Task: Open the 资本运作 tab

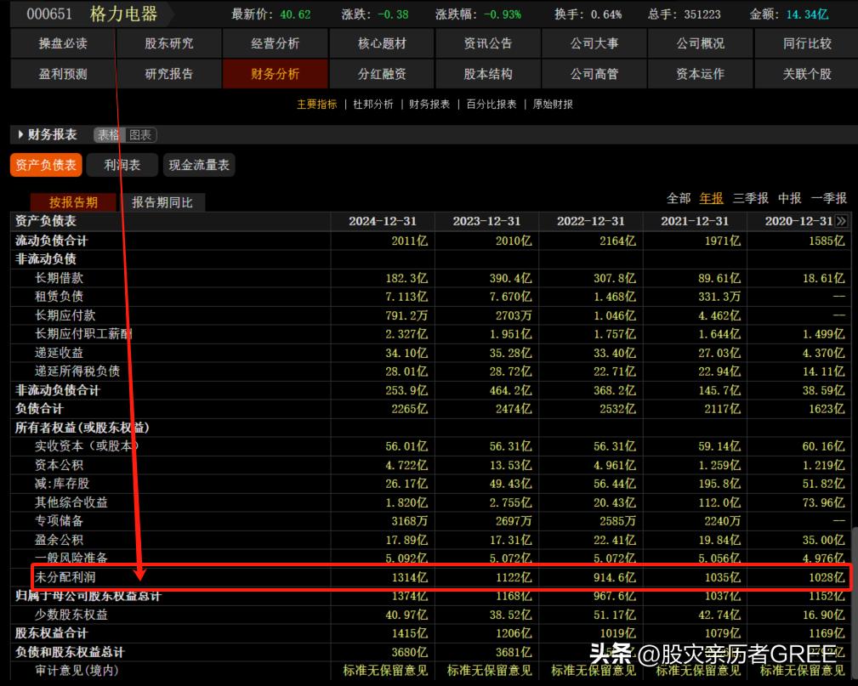Action: point(701,74)
